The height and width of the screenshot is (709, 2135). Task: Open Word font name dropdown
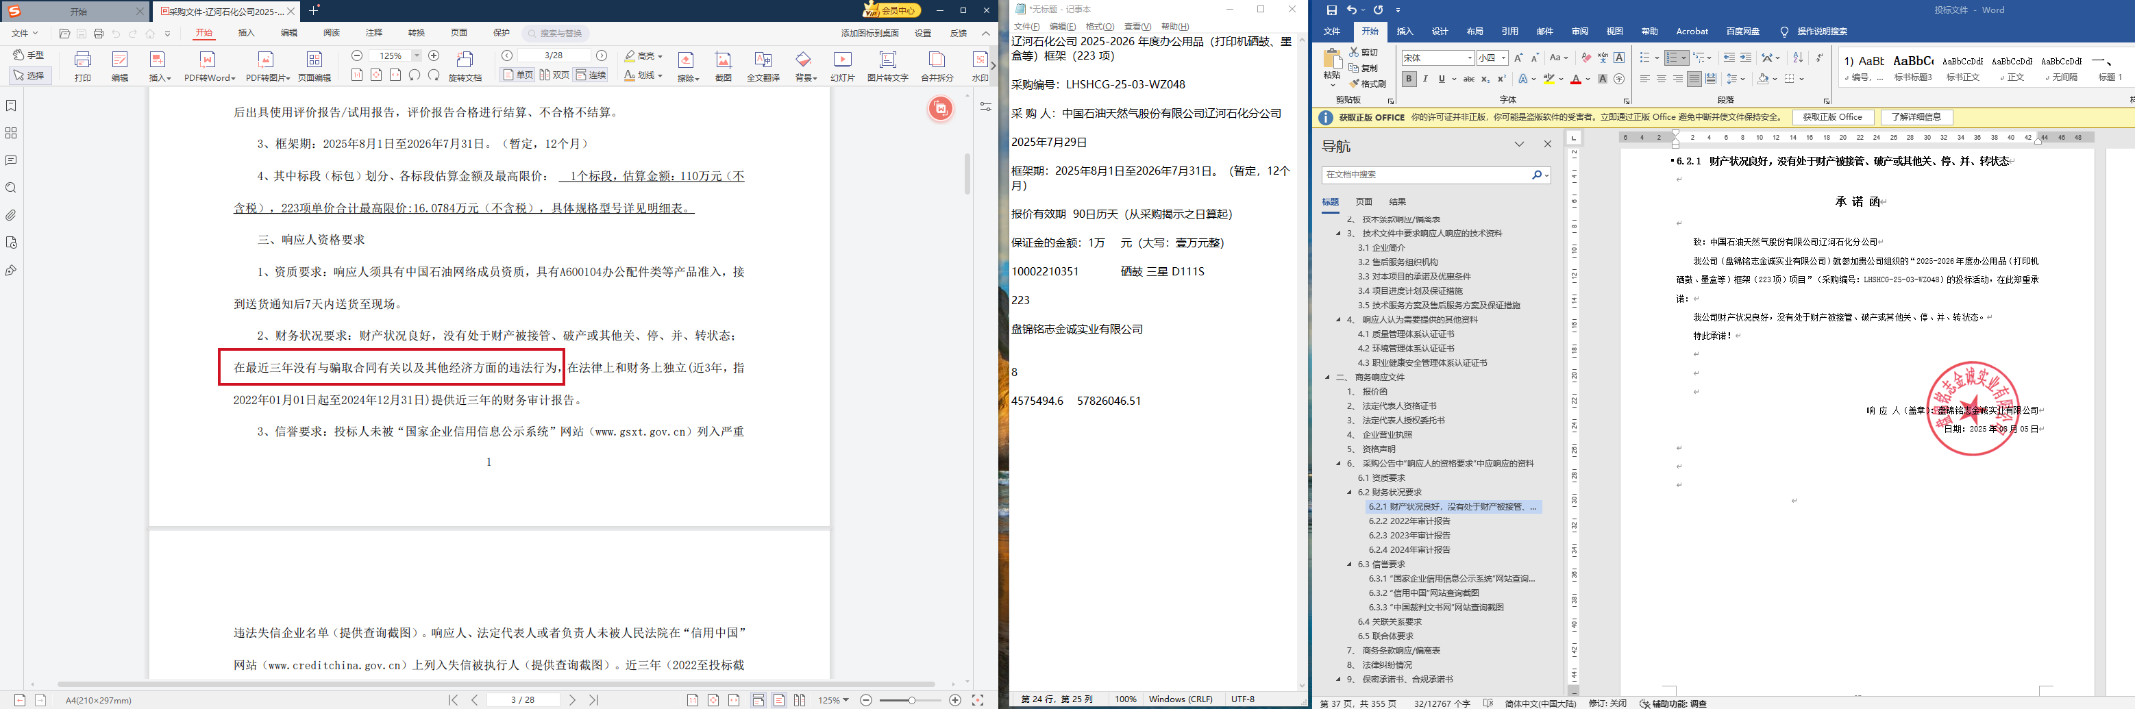1470,58
